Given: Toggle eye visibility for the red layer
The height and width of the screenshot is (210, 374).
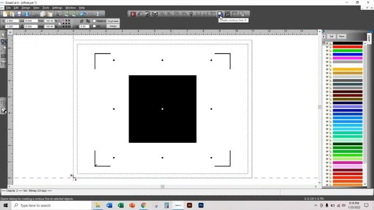Looking at the screenshot, I should click(x=327, y=47).
